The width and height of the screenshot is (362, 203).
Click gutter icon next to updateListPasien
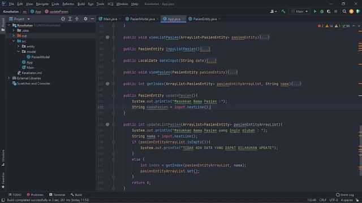point(107,124)
